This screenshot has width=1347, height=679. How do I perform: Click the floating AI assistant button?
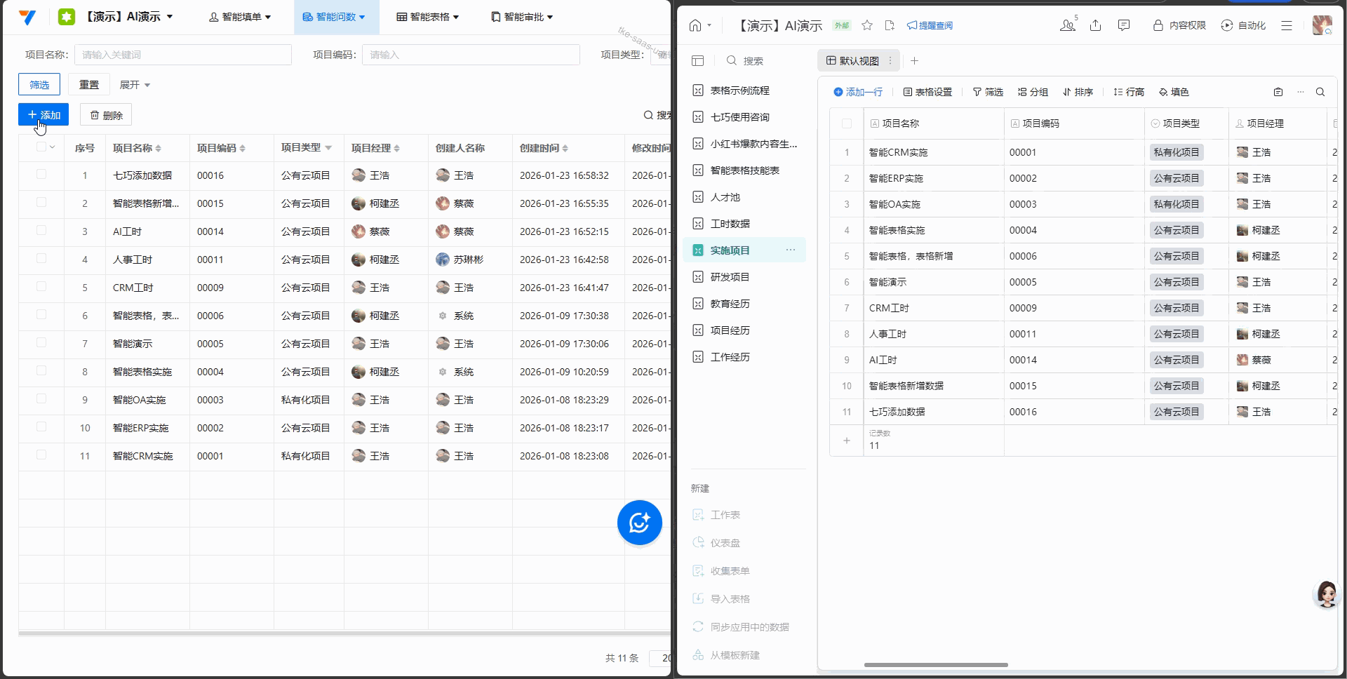pyautogui.click(x=639, y=523)
